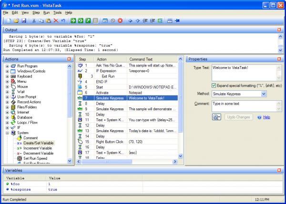Click the pin icon in the toolbar
286x204 pixels.
[177, 21]
